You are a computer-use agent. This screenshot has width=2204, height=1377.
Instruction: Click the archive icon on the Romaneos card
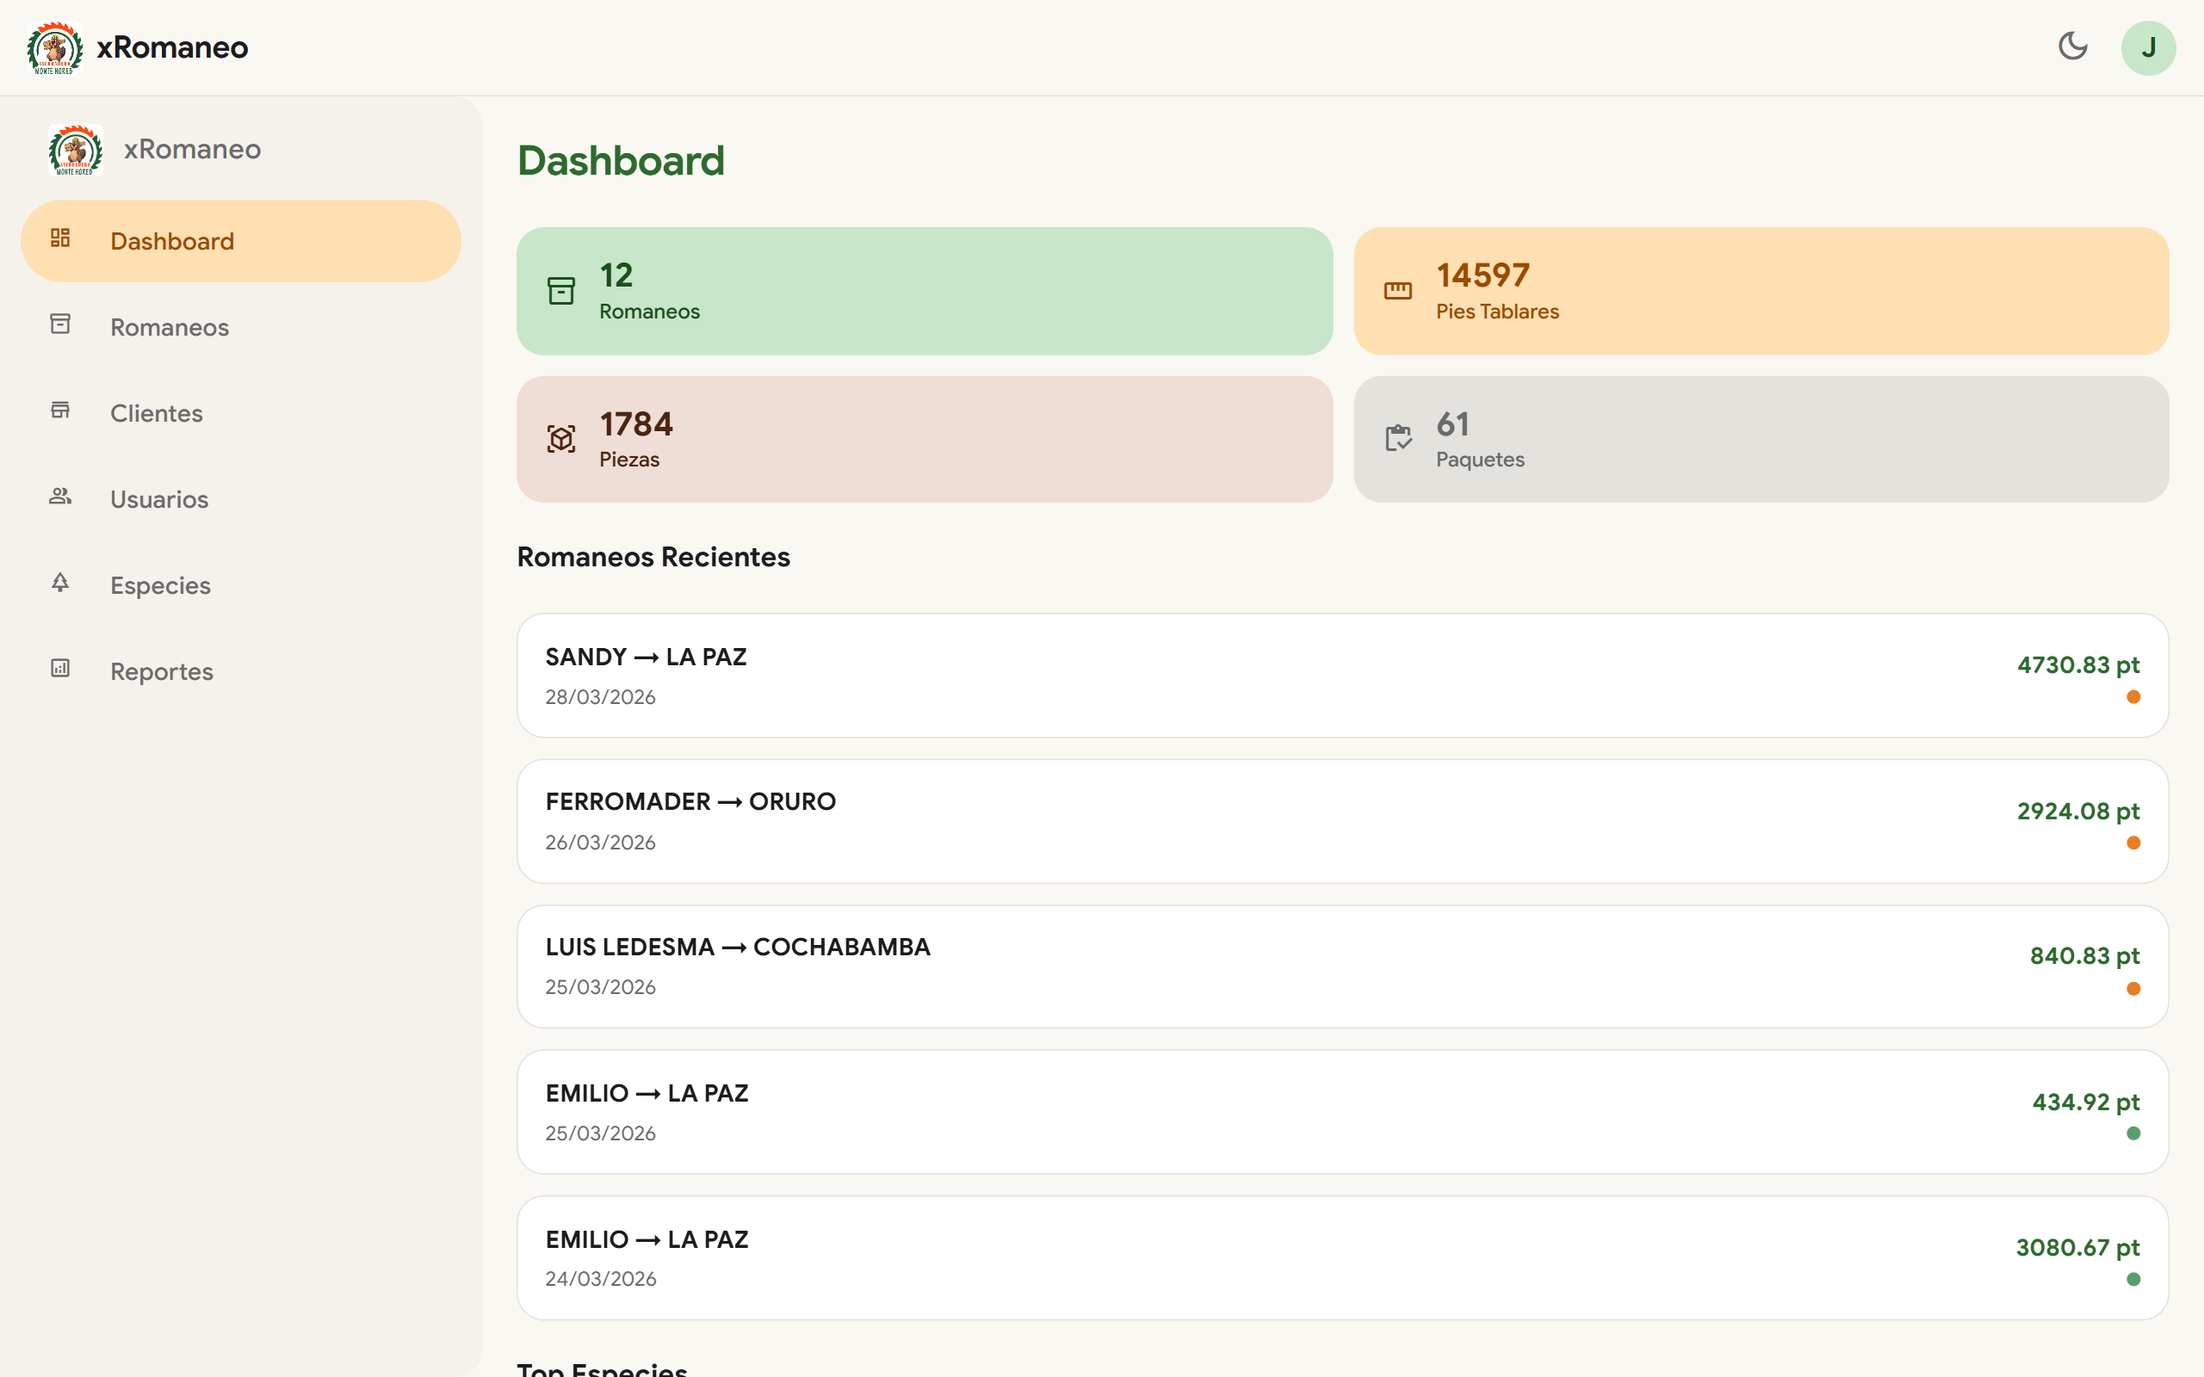(561, 292)
